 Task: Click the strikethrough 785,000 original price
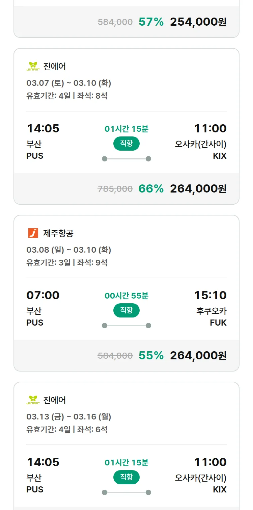[115, 189]
